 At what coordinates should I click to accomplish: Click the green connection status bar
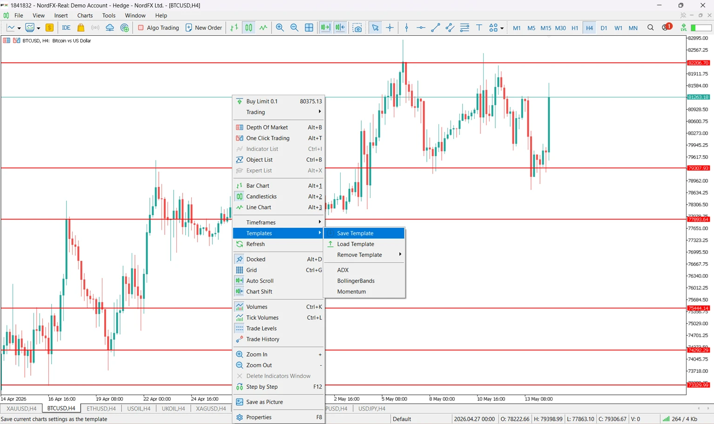pyautogui.click(x=701, y=28)
